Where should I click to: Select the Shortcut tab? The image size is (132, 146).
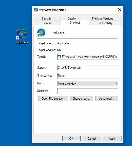[75, 23]
